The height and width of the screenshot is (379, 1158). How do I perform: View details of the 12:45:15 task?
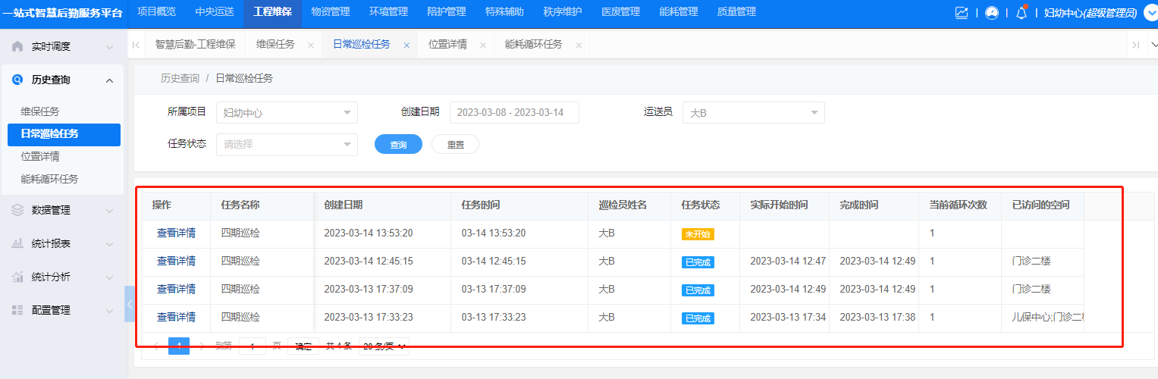tap(176, 262)
